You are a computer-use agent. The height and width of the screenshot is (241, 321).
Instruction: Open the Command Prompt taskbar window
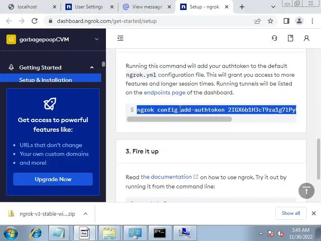[160, 233]
